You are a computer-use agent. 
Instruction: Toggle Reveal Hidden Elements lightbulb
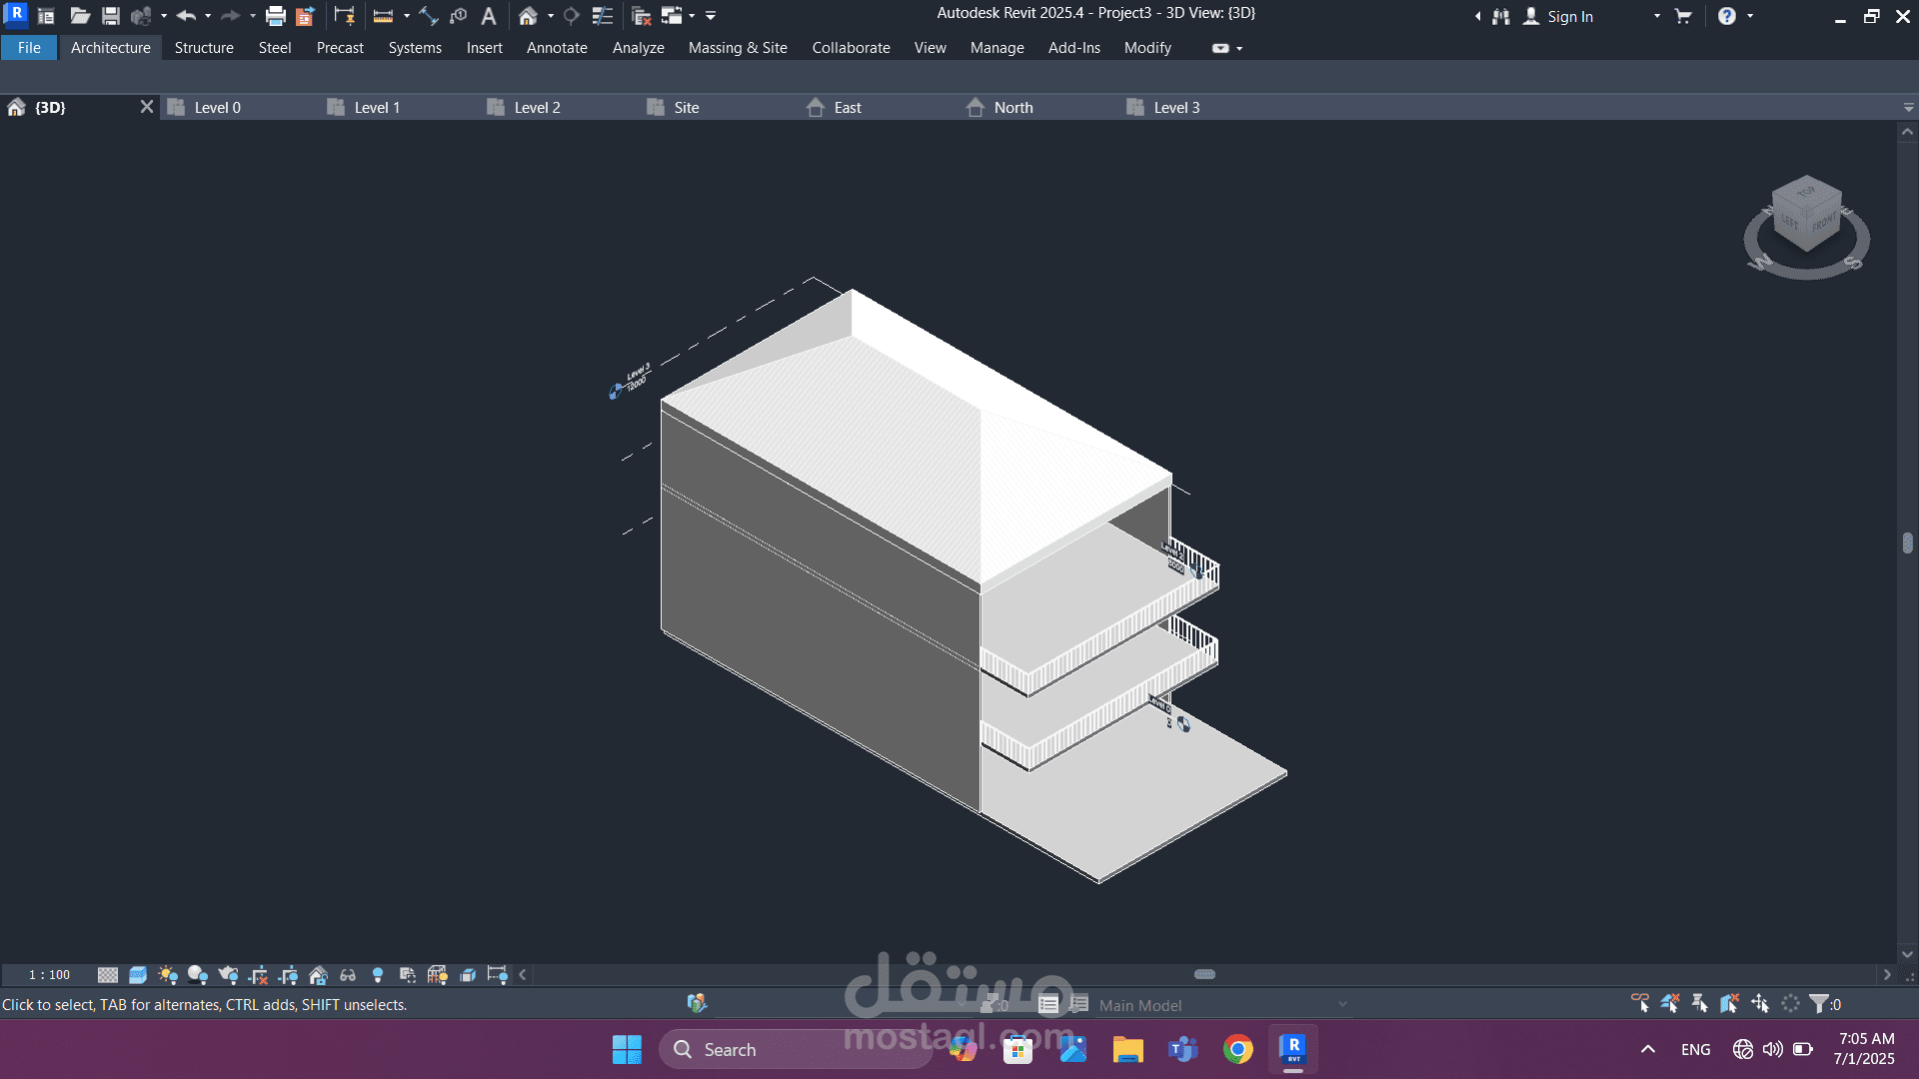[x=378, y=975]
